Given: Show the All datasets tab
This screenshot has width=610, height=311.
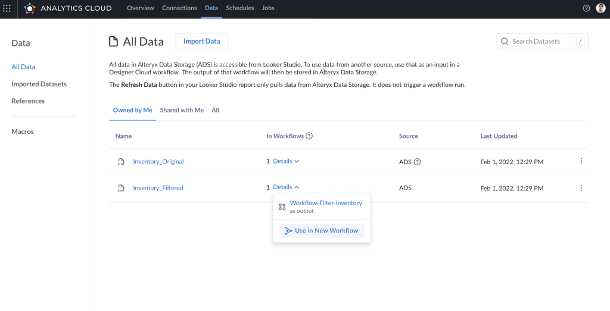Looking at the screenshot, I should (x=215, y=110).
